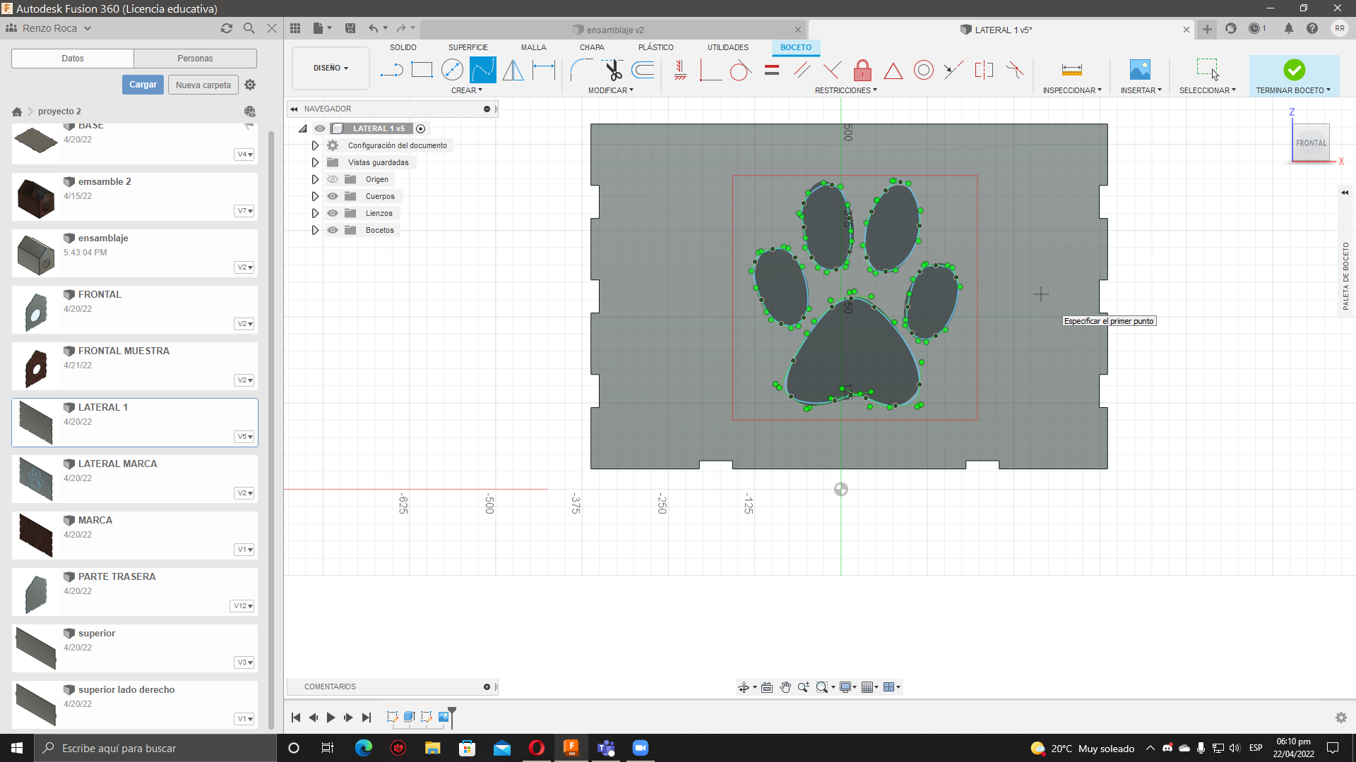The width and height of the screenshot is (1356, 762).
Task: Play the timeline
Action: pos(331,718)
